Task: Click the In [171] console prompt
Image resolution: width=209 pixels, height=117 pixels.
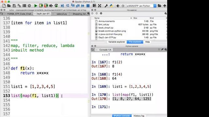Action: click(101, 107)
